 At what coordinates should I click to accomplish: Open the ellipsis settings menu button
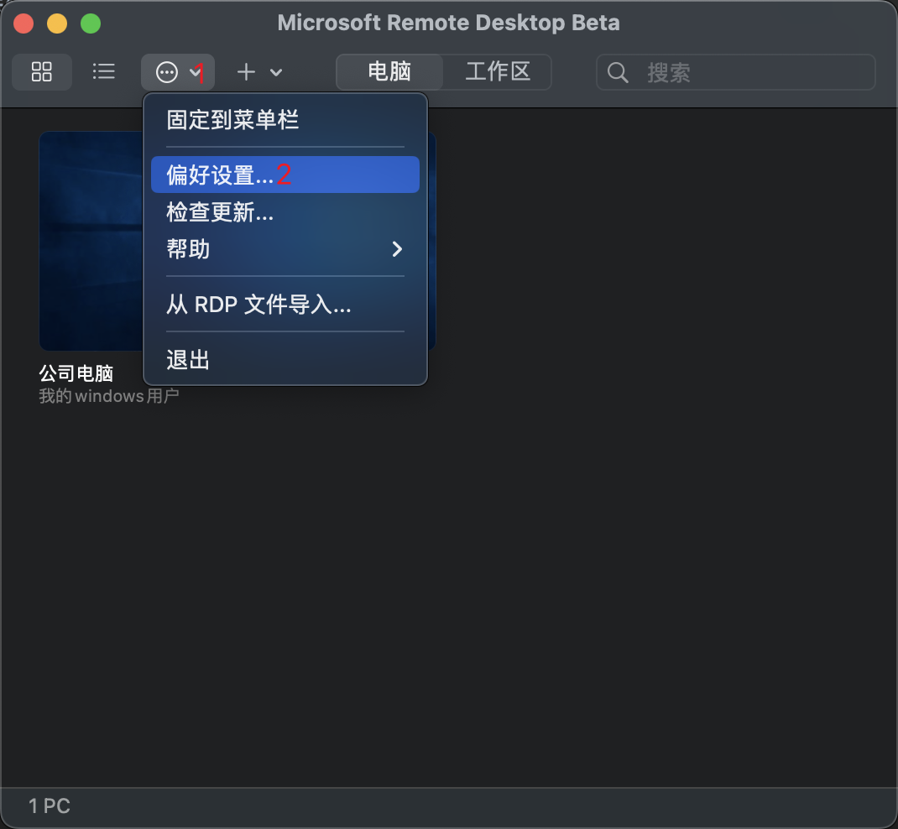click(178, 72)
